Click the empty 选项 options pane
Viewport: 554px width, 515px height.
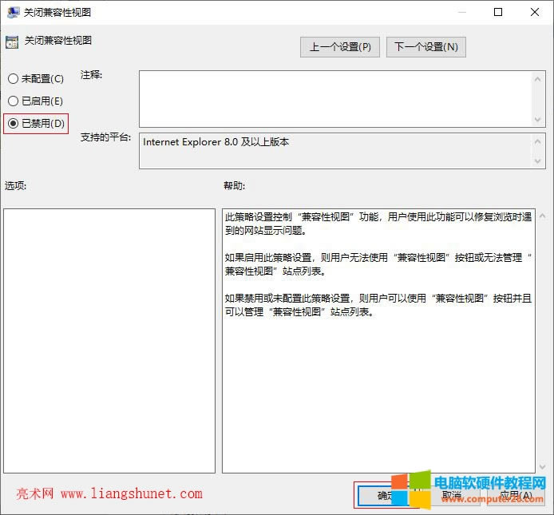point(109,341)
